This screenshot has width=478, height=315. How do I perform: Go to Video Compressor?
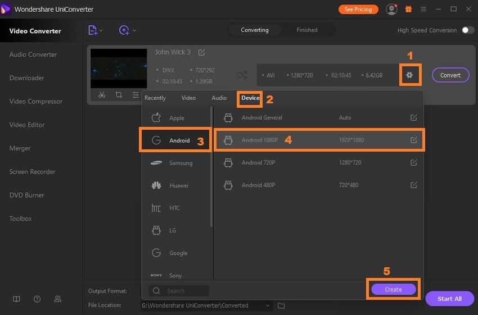coord(36,101)
